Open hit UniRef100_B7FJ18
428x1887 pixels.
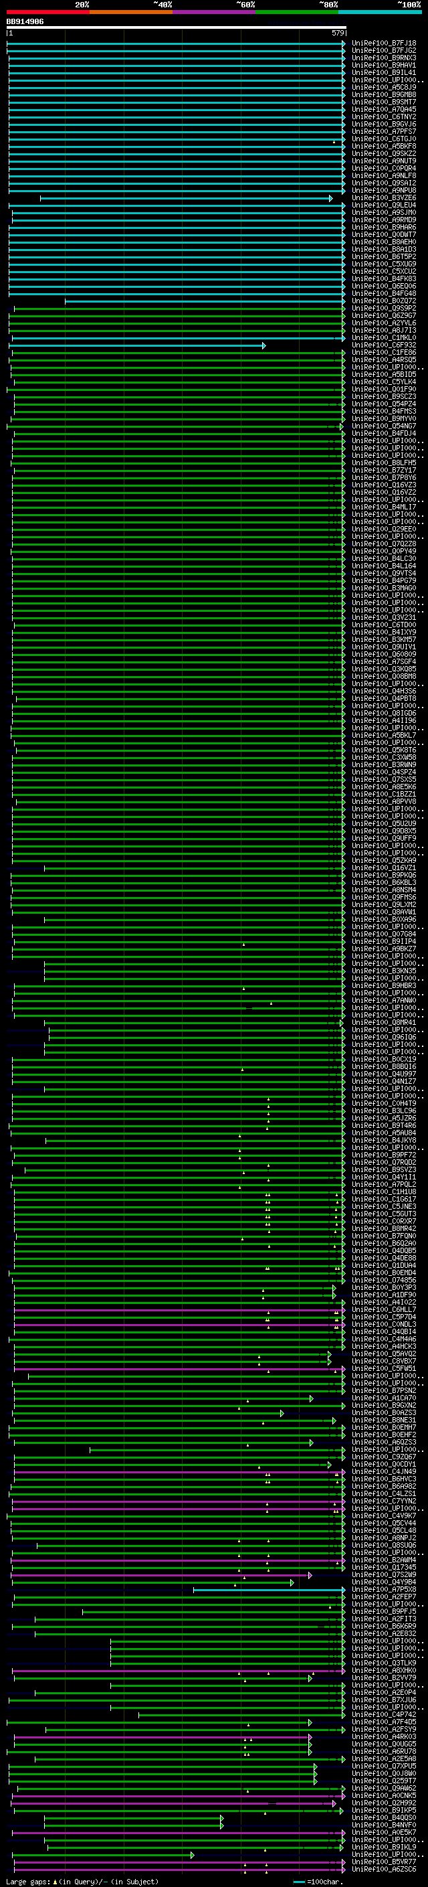(x=383, y=44)
